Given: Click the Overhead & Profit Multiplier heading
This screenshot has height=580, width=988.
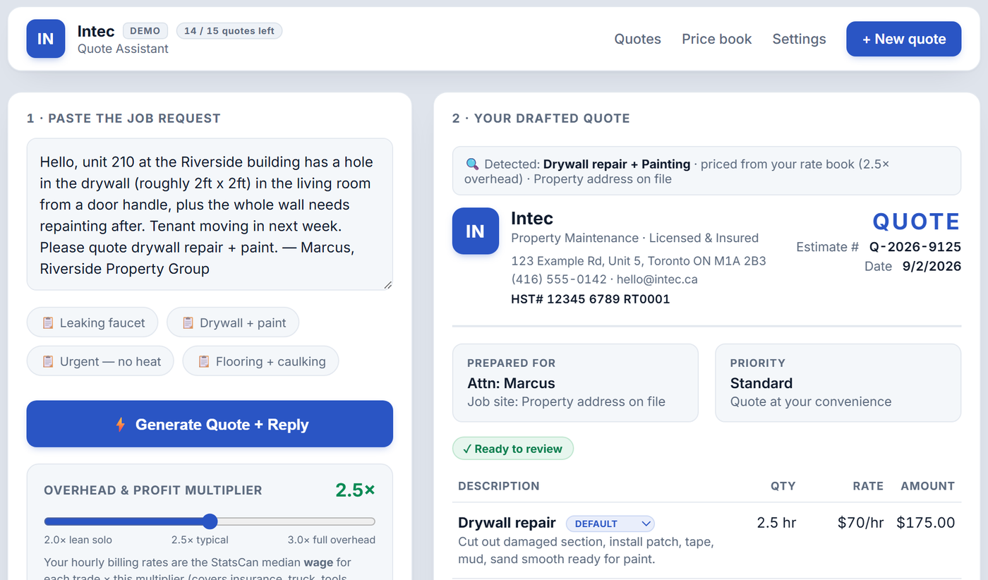Looking at the screenshot, I should pyautogui.click(x=152, y=490).
